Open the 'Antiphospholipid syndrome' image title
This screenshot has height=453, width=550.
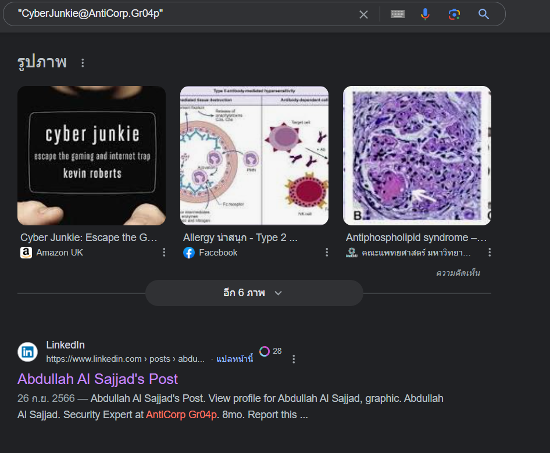[x=416, y=238]
